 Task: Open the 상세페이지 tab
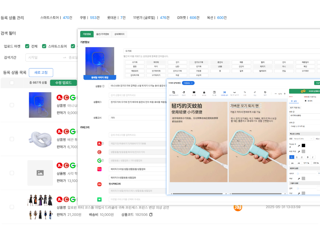(x=119, y=34)
